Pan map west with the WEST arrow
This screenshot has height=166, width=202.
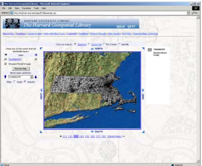pos(41,91)
